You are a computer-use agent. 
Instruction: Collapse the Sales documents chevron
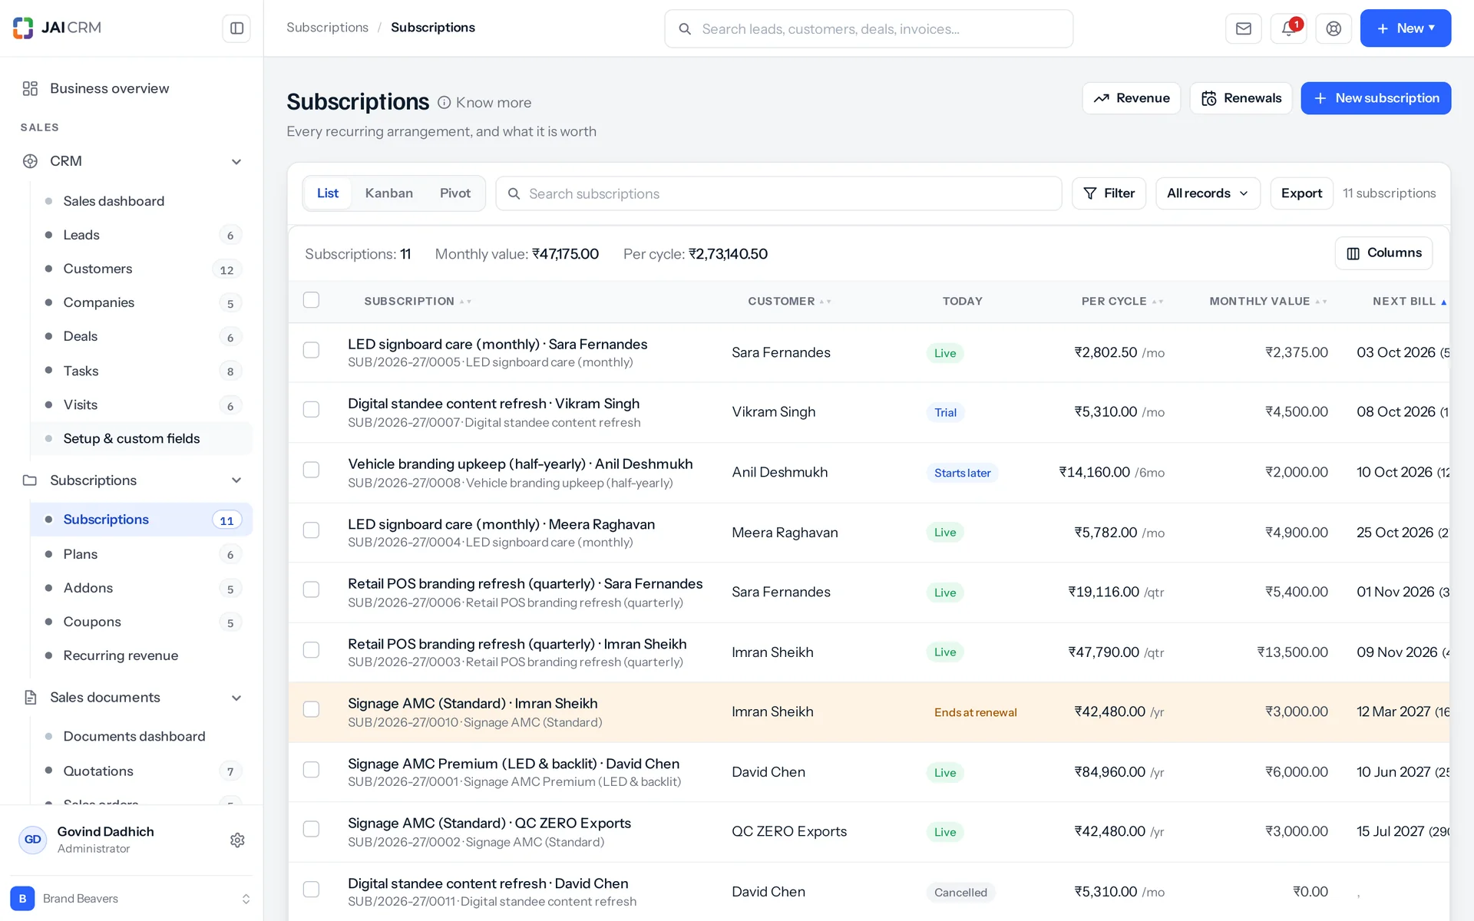(236, 698)
